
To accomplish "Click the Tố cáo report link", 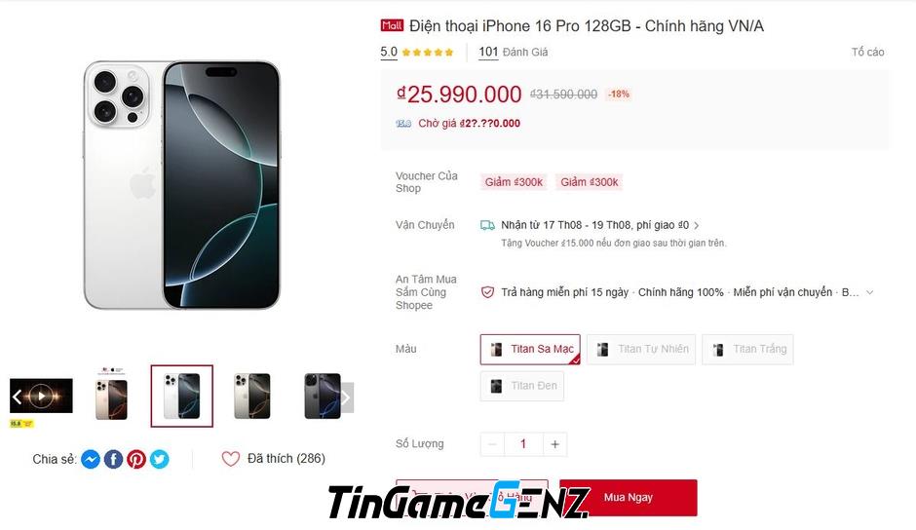I will [x=867, y=52].
